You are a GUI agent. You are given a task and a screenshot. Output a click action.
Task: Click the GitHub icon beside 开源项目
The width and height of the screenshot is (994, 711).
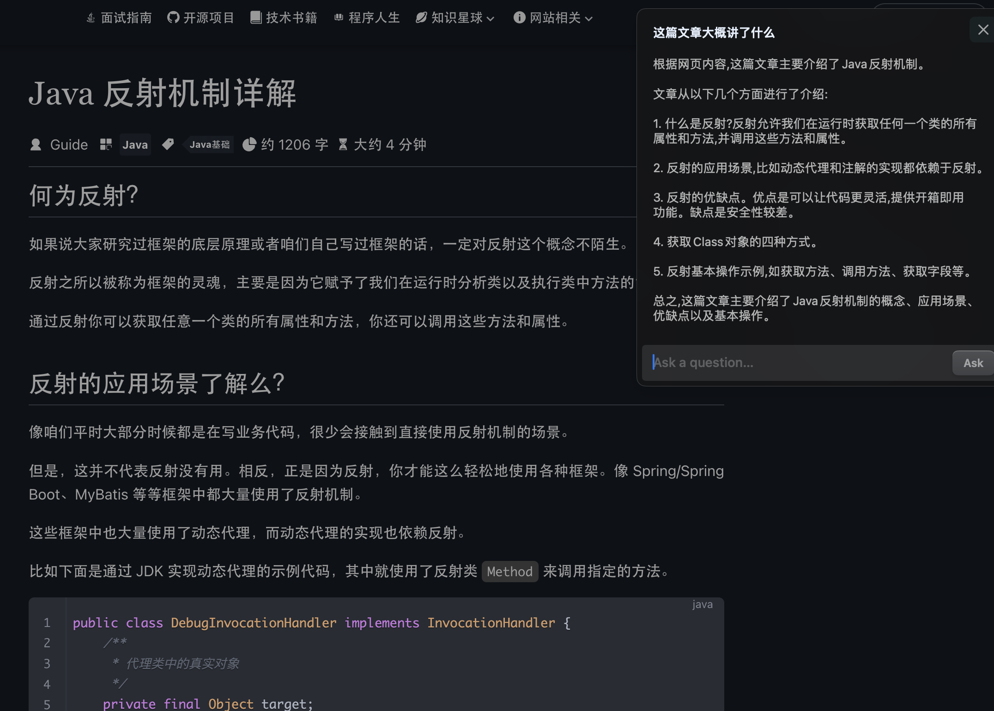pyautogui.click(x=173, y=18)
